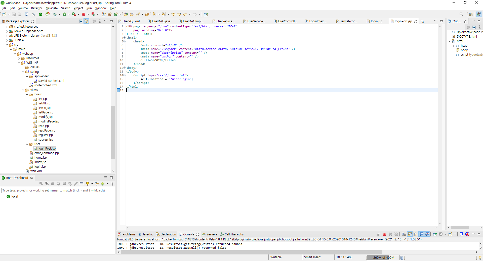
Task: Open dropdown arrow next to Debug button
Action: tap(59, 14)
